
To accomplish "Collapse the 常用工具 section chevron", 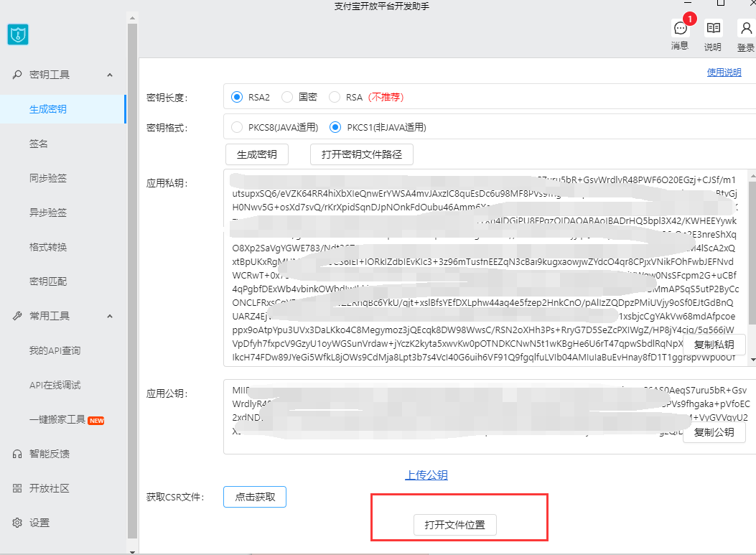I will pyautogui.click(x=110, y=317).
